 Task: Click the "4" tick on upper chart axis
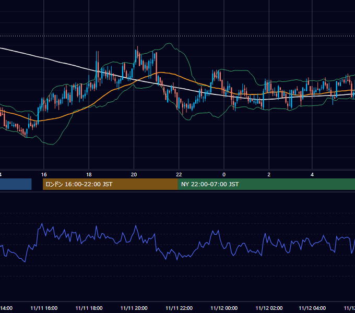(312, 175)
